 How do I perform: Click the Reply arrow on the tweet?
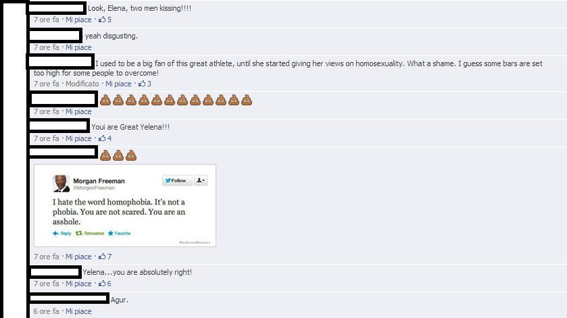tap(55, 233)
